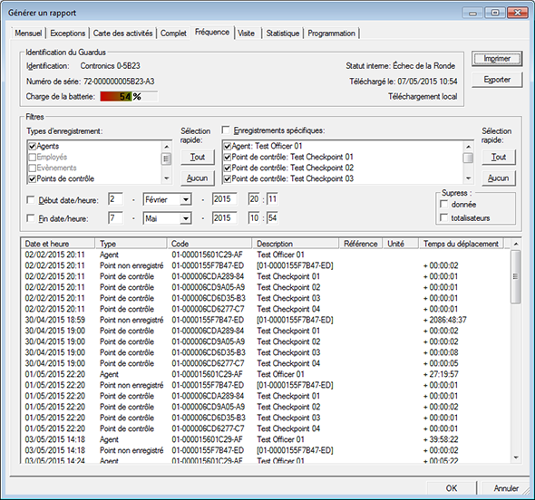Open the Carte des activités tab
This screenshot has width=535, height=500.
point(122,34)
